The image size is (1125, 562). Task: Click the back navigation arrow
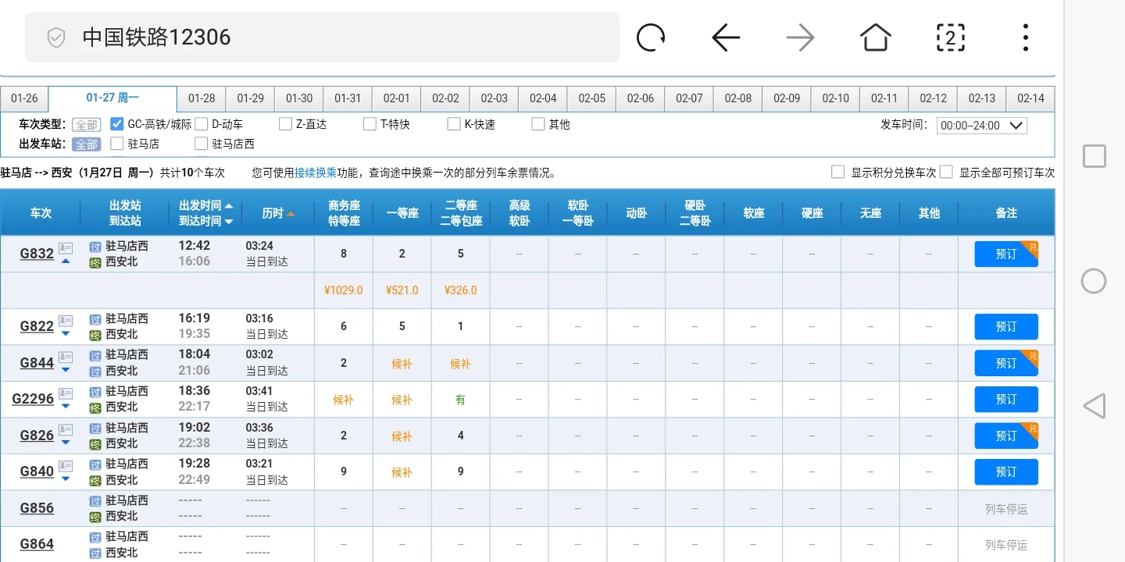coord(725,37)
